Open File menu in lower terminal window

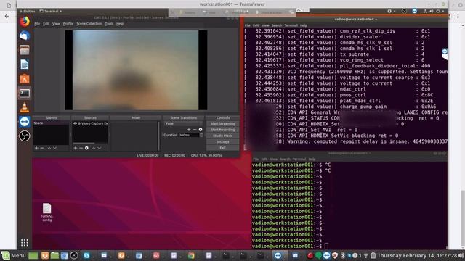coord(256,159)
